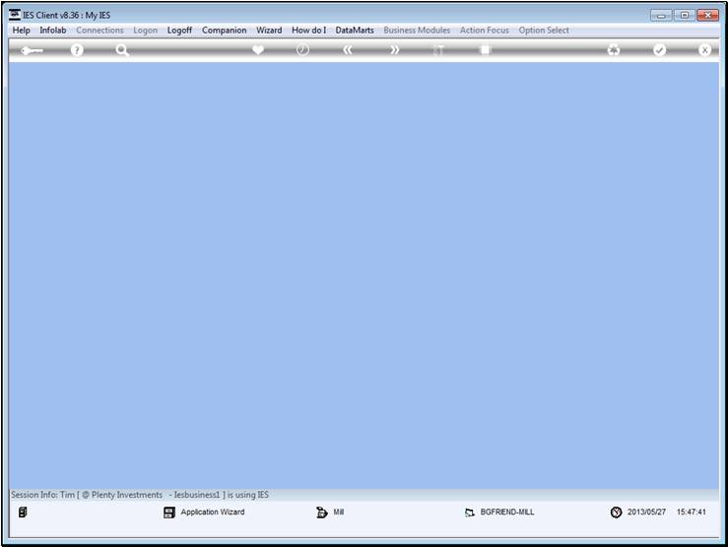Click the round X toolbar icon
The width and height of the screenshot is (728, 547).
point(704,49)
